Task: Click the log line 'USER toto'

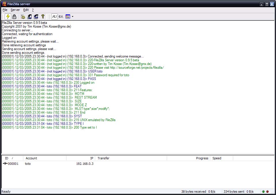Action: click(x=52, y=71)
